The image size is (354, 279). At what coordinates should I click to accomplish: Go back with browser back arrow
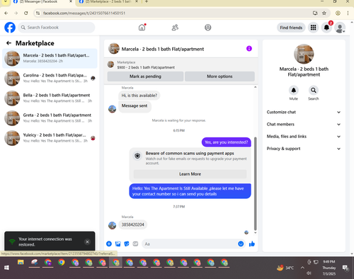6,13
